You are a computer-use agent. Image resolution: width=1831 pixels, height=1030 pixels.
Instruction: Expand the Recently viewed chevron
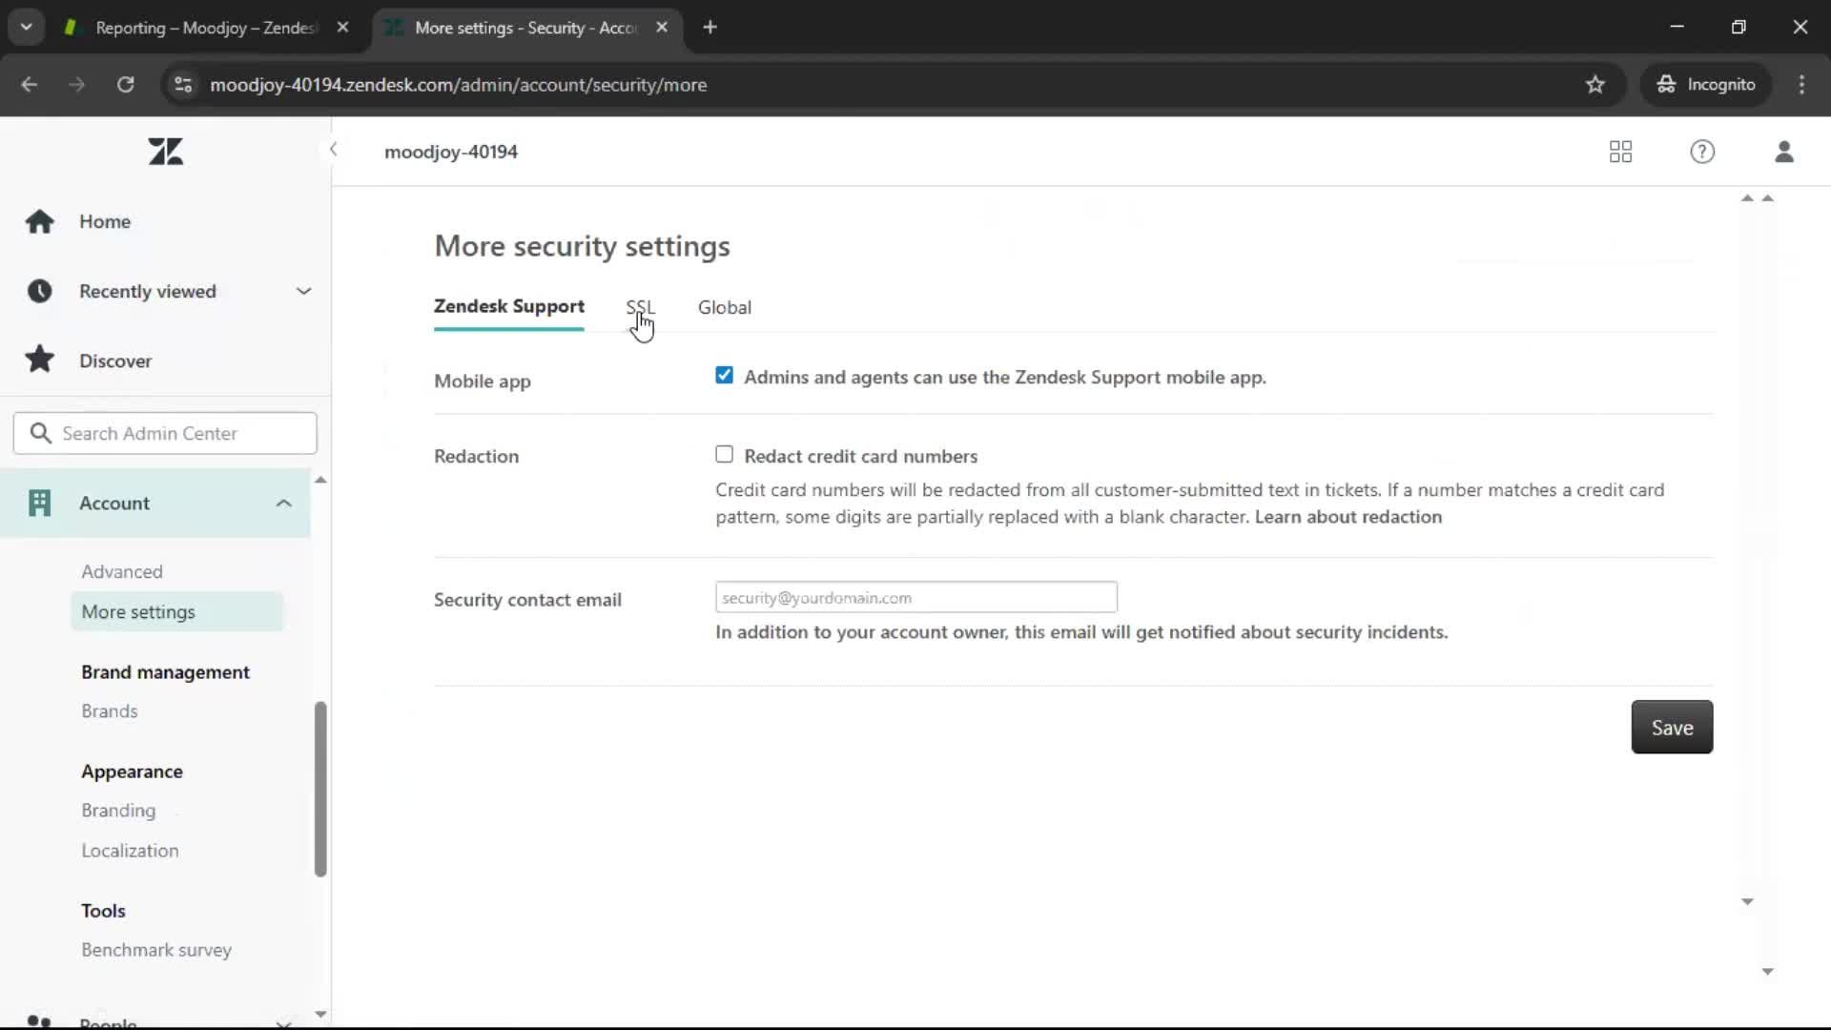tap(303, 291)
